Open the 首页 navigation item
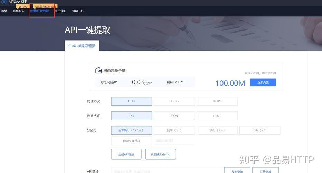Viewport: 322px width, 173px height. (x=4, y=11)
